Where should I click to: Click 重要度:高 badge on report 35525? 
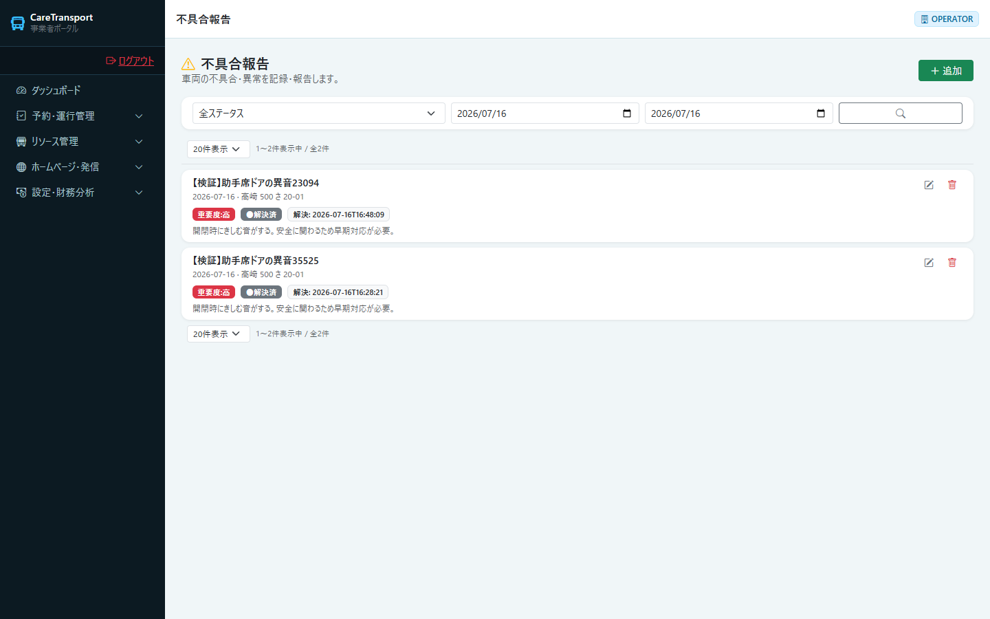coord(214,292)
